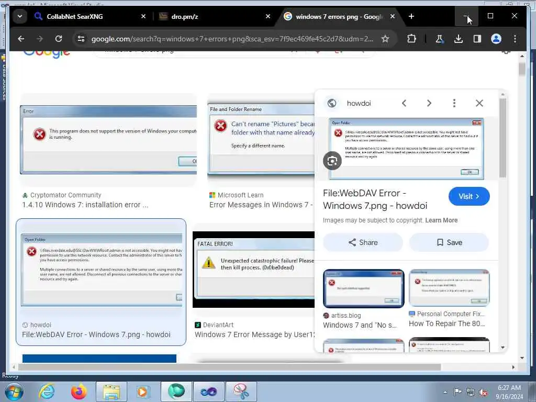
Task: Switch to the dro.pm/z tab
Action: click(185, 16)
